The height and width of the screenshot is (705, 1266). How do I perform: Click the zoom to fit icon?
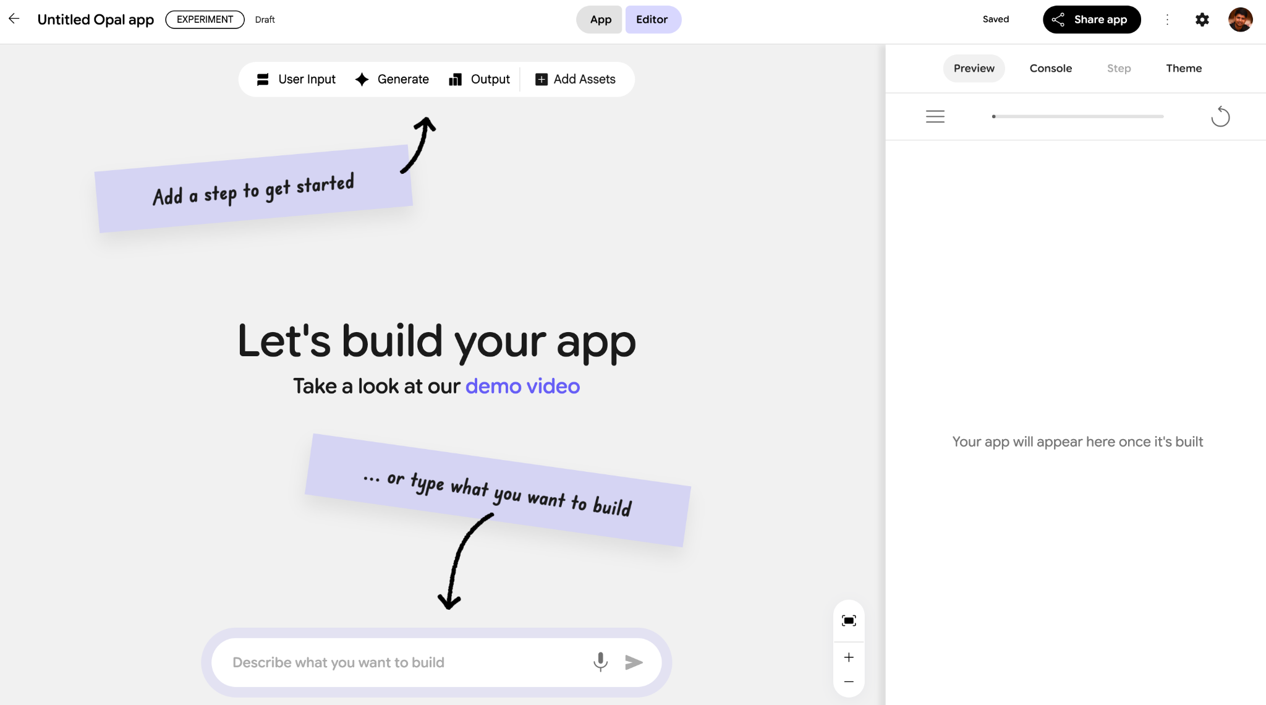[849, 621]
